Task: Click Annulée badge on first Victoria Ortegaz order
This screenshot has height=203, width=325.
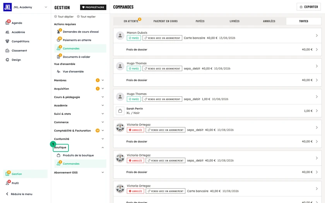Action: (135, 130)
